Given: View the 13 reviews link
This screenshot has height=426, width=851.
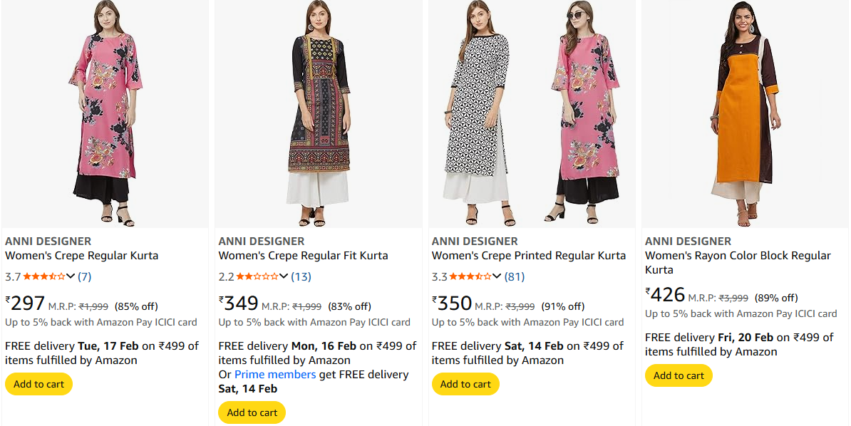Looking at the screenshot, I should (x=301, y=276).
